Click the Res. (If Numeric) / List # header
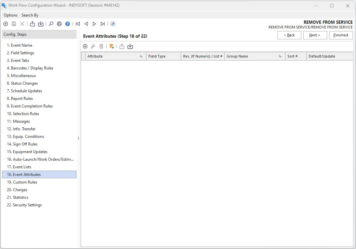 point(203,56)
